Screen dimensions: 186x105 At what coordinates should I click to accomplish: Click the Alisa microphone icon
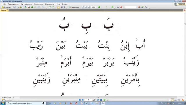tap(43, 103)
